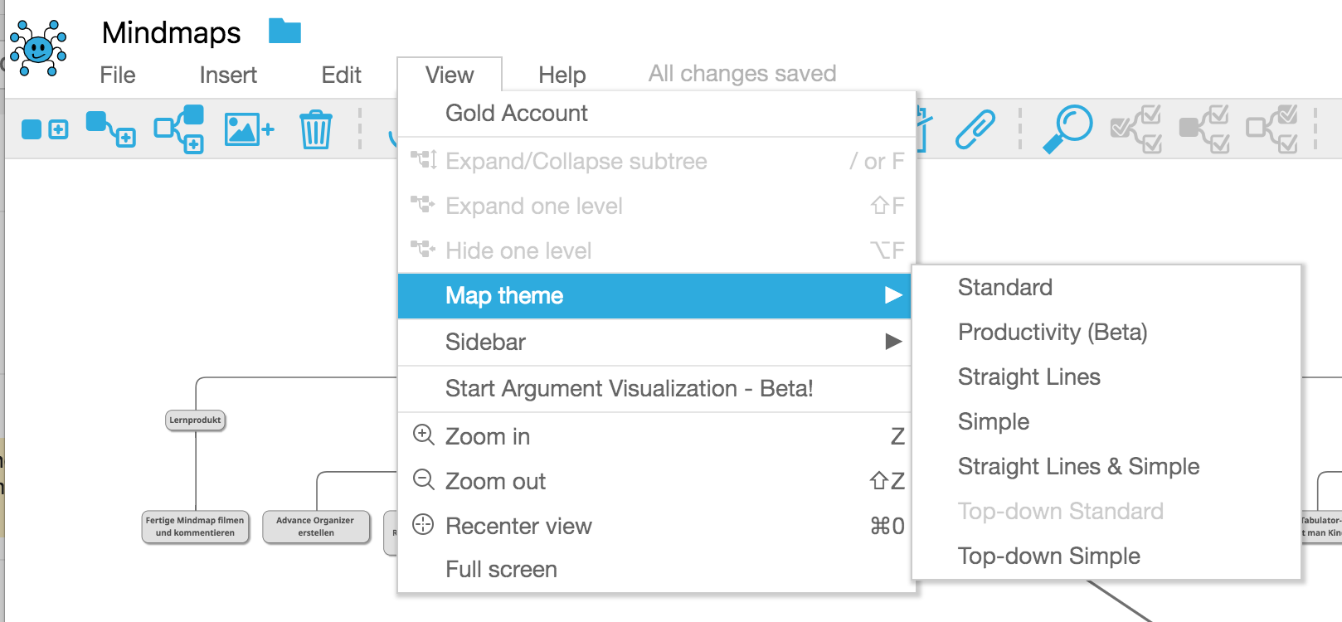Choose Zoom in from the View menu

click(x=488, y=436)
